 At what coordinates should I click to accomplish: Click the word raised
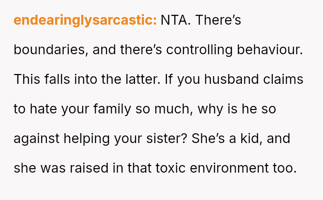(89, 168)
